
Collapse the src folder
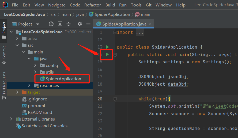pos(17,45)
